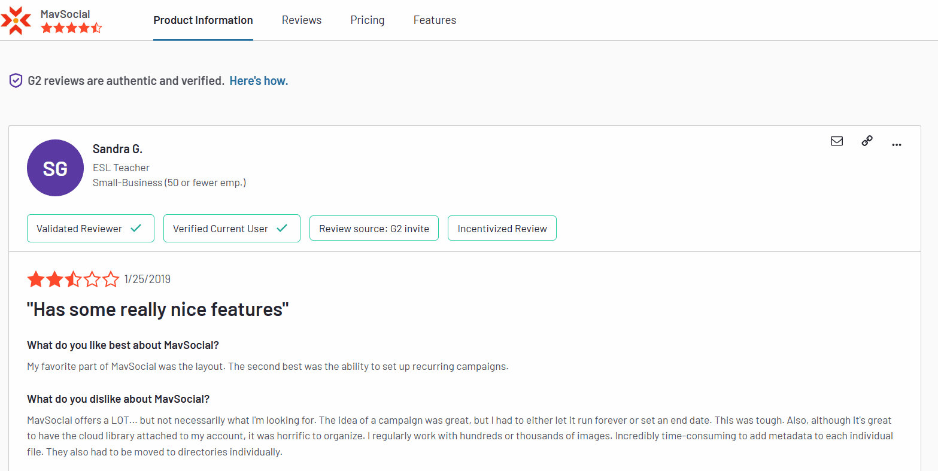Click the MavSocial logo icon
Image resolution: width=938 pixels, height=471 pixels.
16,20
